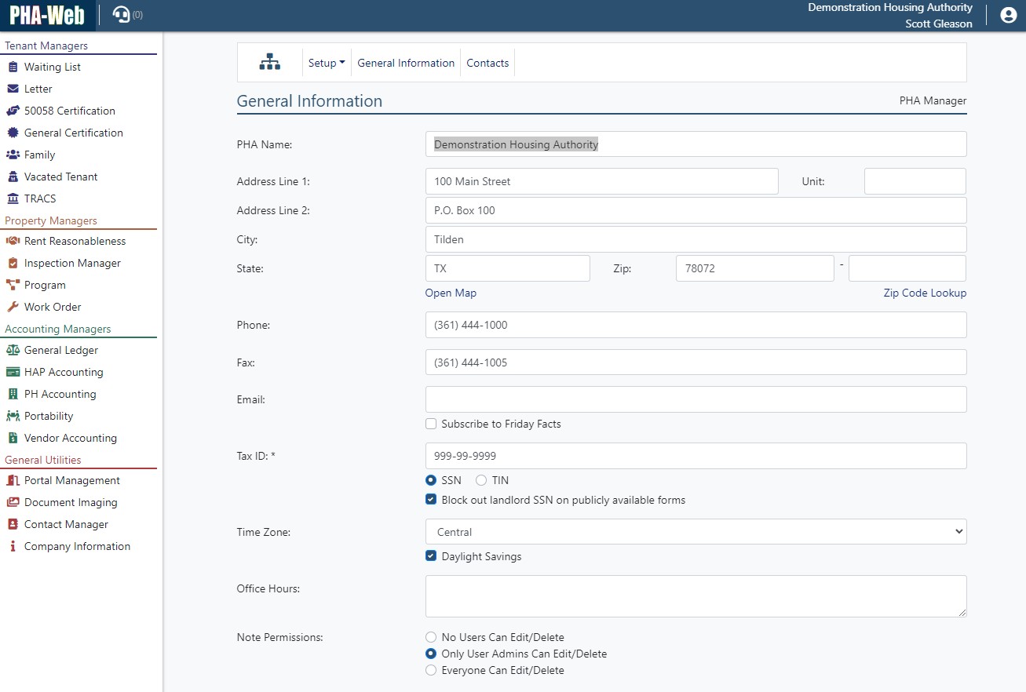Screen dimensions: 1026x692
Task: Click the General Certification badge icon
Action: tap(13, 133)
